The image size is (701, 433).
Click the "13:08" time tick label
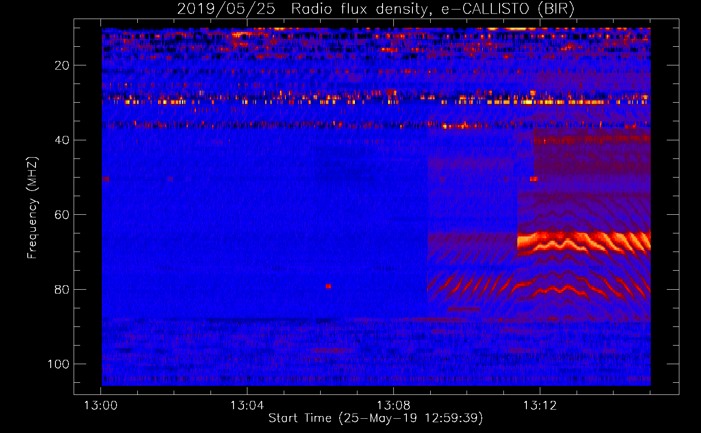point(394,406)
